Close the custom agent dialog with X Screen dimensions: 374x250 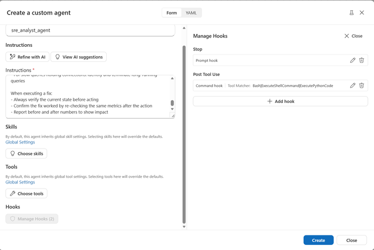tap(362, 12)
